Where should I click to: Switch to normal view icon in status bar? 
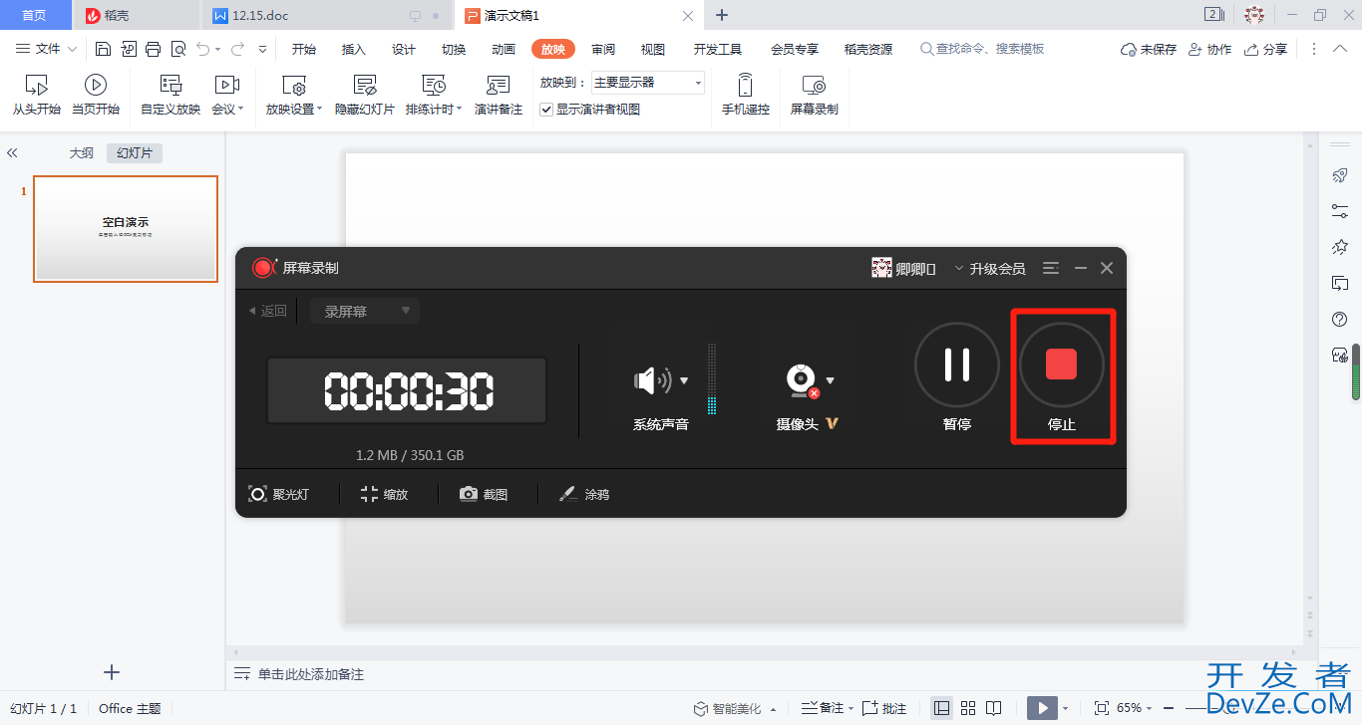click(941, 708)
